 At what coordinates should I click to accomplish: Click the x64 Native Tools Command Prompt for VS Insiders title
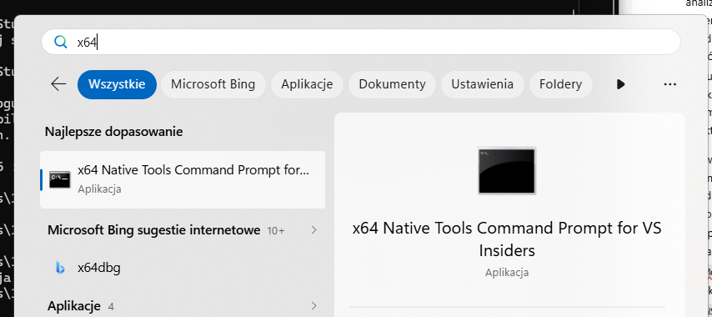507,239
